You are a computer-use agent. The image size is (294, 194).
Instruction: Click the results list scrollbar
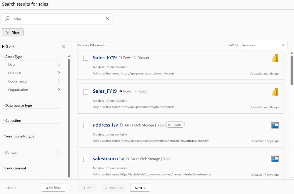coord(292,70)
